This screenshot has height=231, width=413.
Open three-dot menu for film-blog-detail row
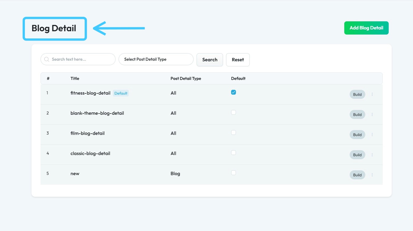click(x=372, y=135)
